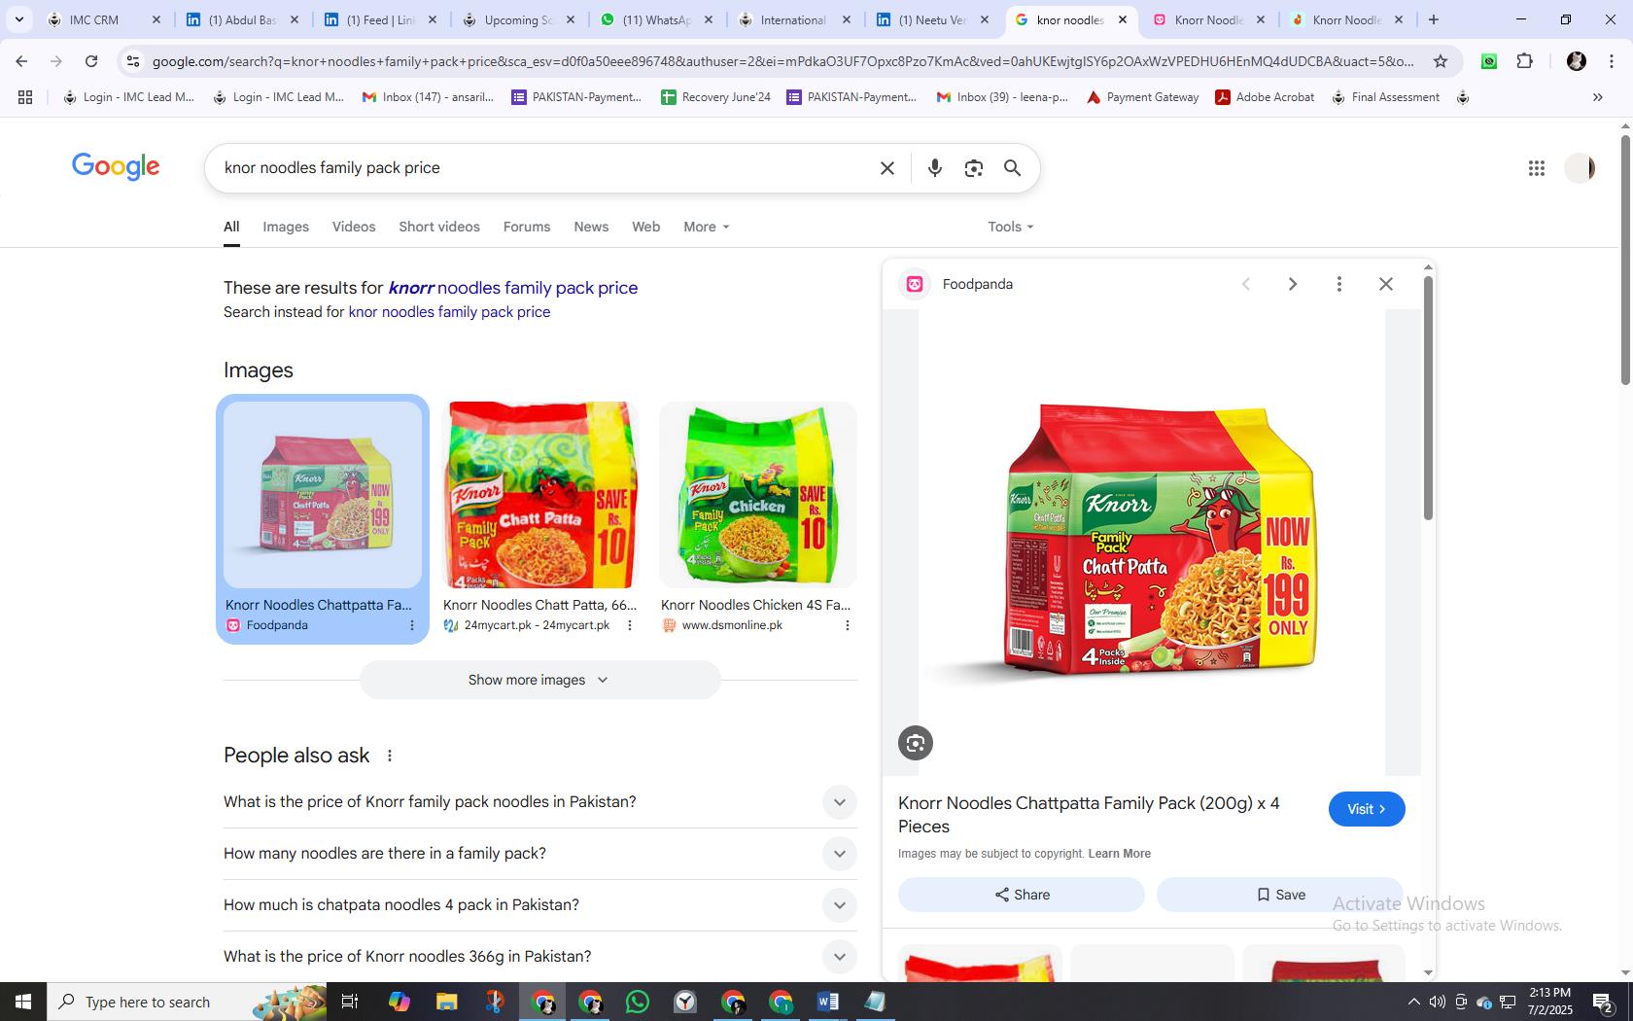Switch to the Forums tab
The image size is (1633, 1021).
pyautogui.click(x=527, y=227)
